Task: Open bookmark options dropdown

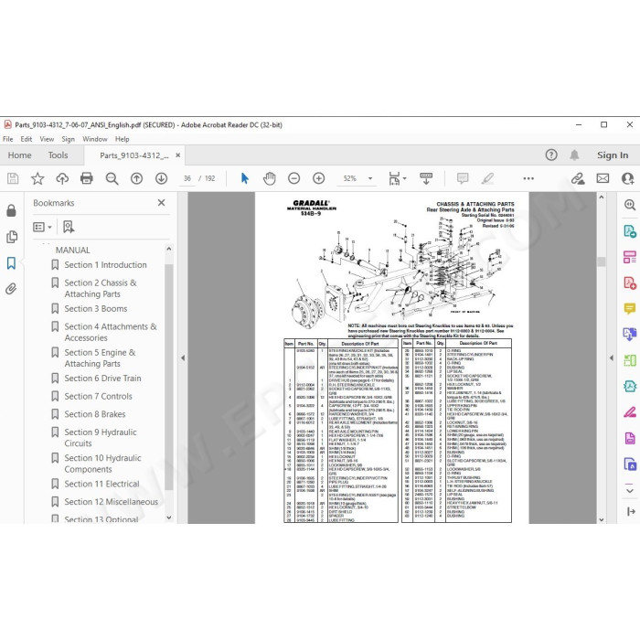Action: point(42,227)
